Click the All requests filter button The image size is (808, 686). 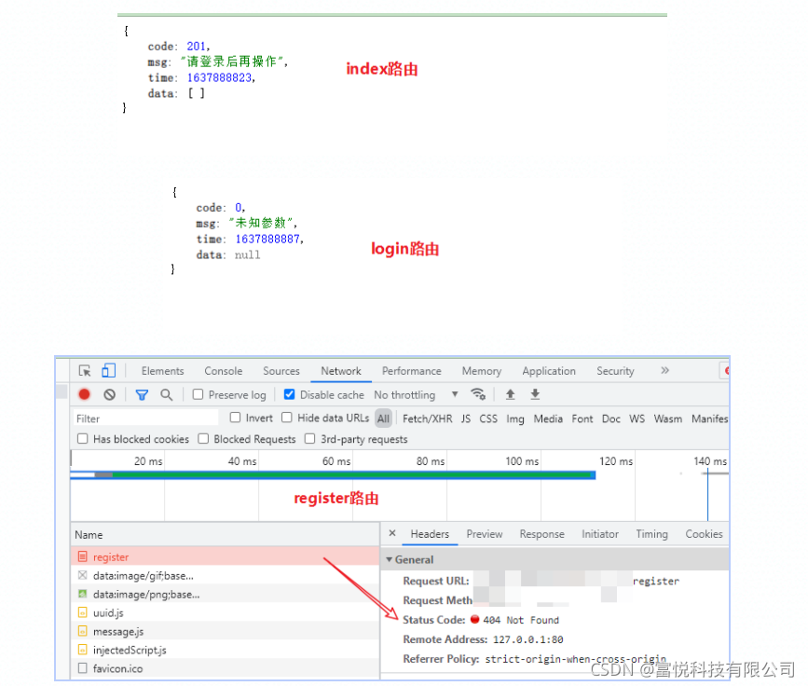(x=383, y=418)
